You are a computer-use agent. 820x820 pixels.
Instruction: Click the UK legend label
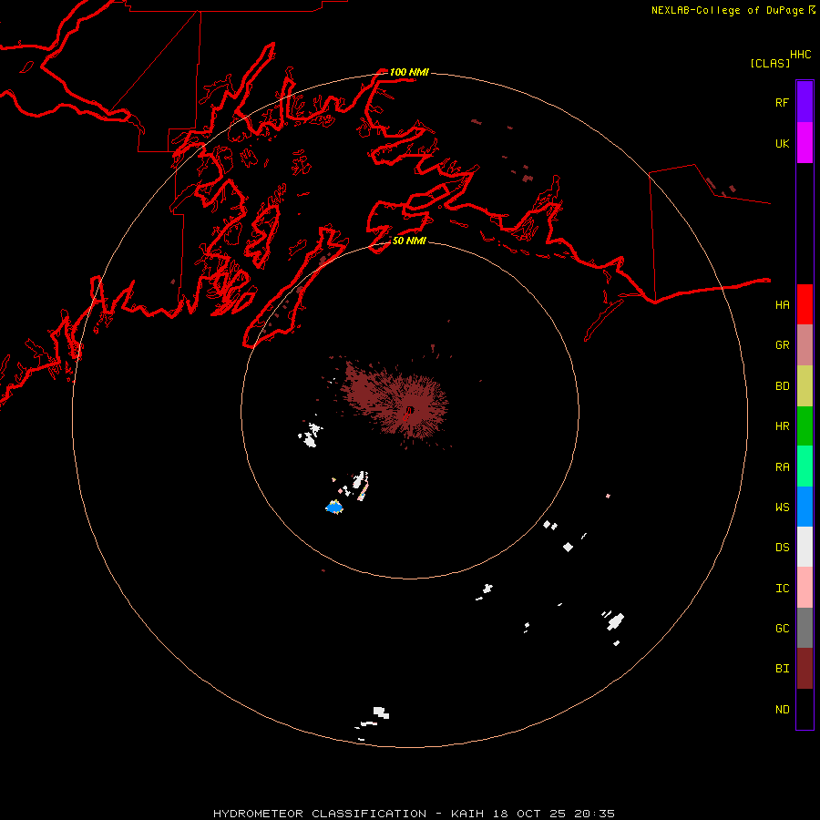point(782,143)
